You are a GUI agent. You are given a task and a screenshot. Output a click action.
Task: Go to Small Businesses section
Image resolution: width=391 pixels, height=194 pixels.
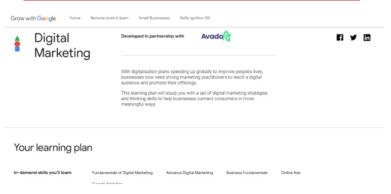click(x=154, y=18)
